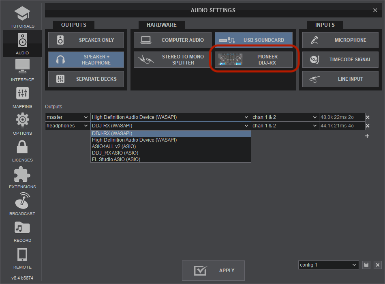Select USB Soundcard hardware

point(254,40)
